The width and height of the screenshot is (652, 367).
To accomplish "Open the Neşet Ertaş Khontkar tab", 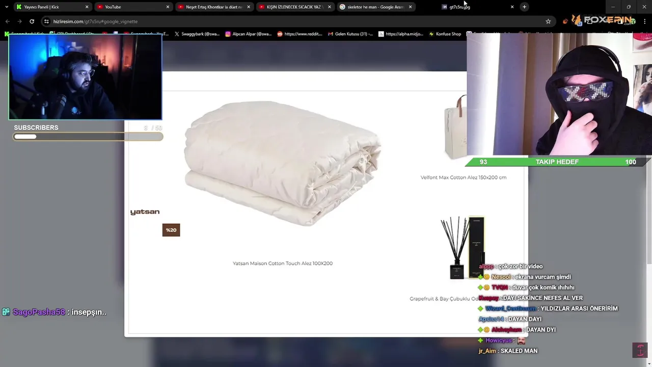I will [214, 7].
